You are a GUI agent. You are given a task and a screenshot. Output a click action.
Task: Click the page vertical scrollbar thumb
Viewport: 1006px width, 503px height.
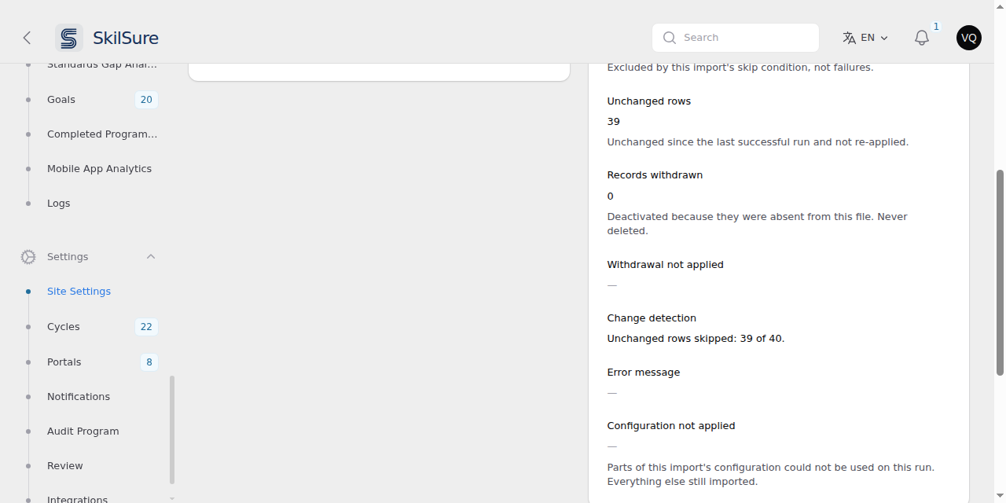coord(1000,273)
